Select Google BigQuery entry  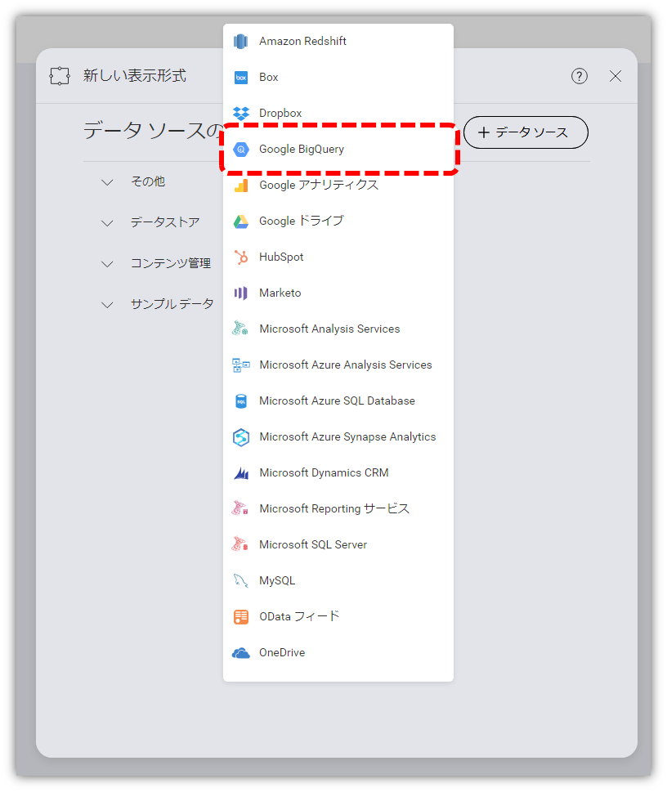pyautogui.click(x=338, y=149)
